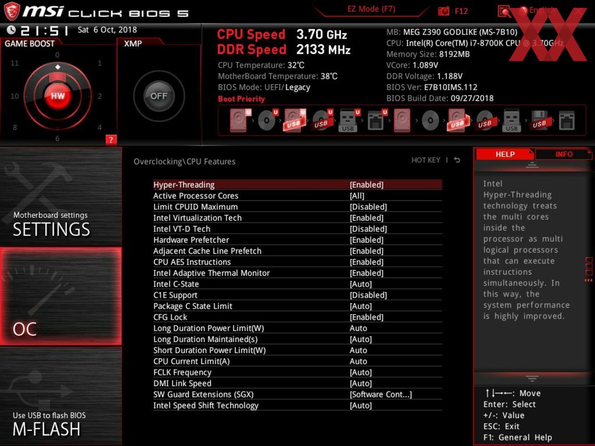The height and width of the screenshot is (446, 595).
Task: Select the legacy network boot icon, last in the row
Action: pyautogui.click(x=567, y=120)
